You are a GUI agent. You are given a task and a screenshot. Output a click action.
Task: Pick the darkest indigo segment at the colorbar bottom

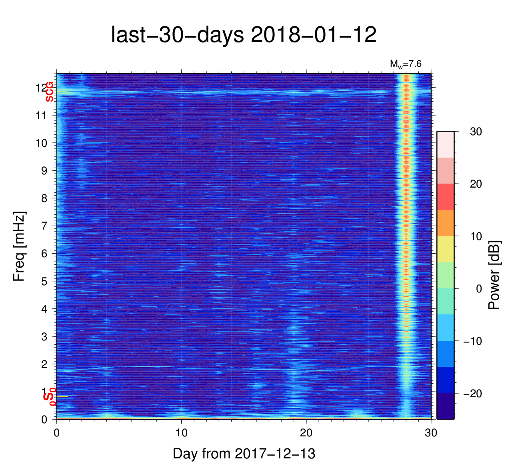point(445,406)
